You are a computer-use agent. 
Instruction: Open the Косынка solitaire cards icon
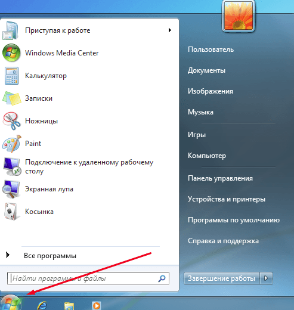click(x=11, y=212)
